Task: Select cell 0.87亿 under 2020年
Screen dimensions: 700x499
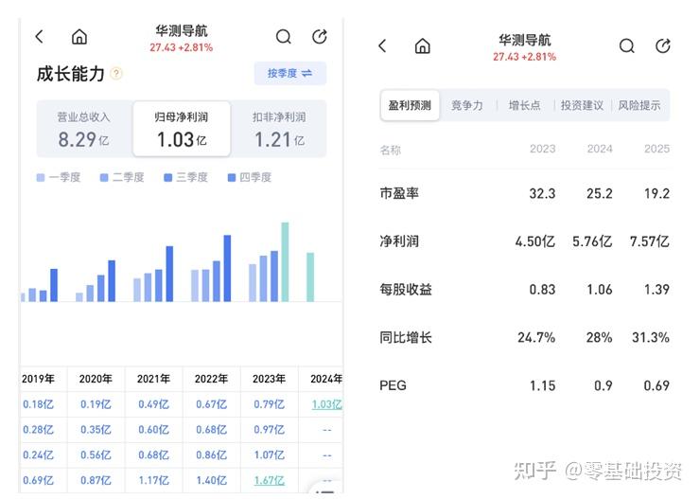Action: [x=96, y=480]
